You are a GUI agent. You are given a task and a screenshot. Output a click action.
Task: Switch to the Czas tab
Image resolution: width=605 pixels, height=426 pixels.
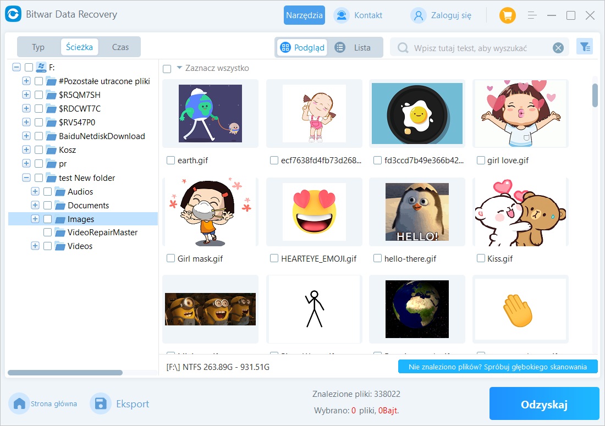(x=120, y=47)
